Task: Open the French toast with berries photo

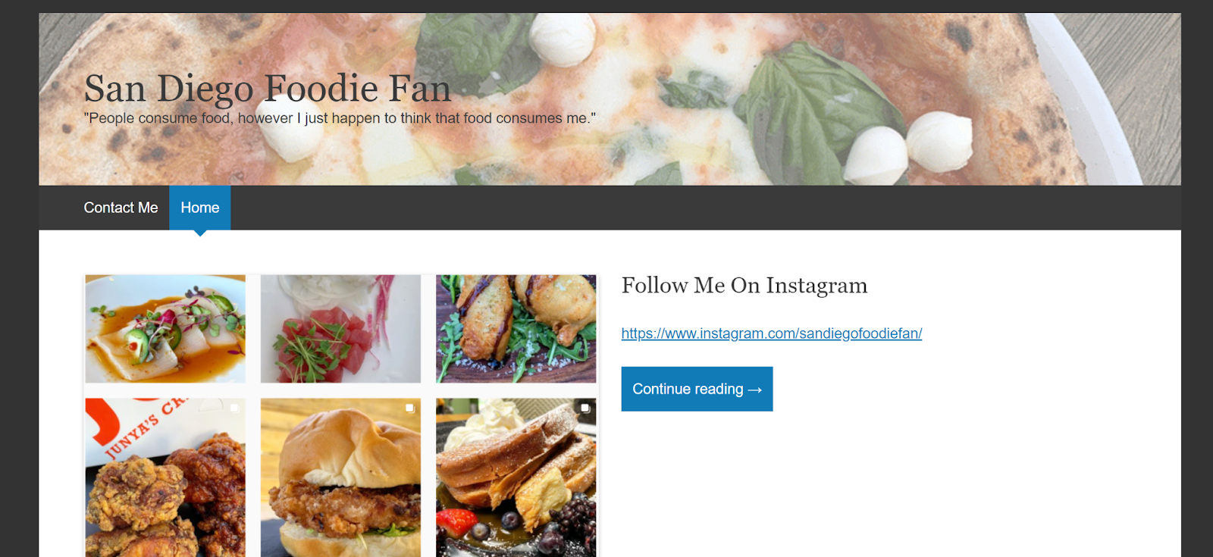Action: click(x=516, y=477)
